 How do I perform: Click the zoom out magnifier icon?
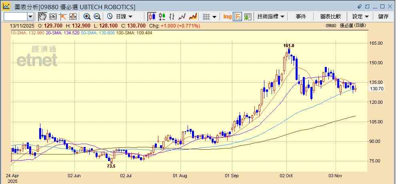click(97, 16)
